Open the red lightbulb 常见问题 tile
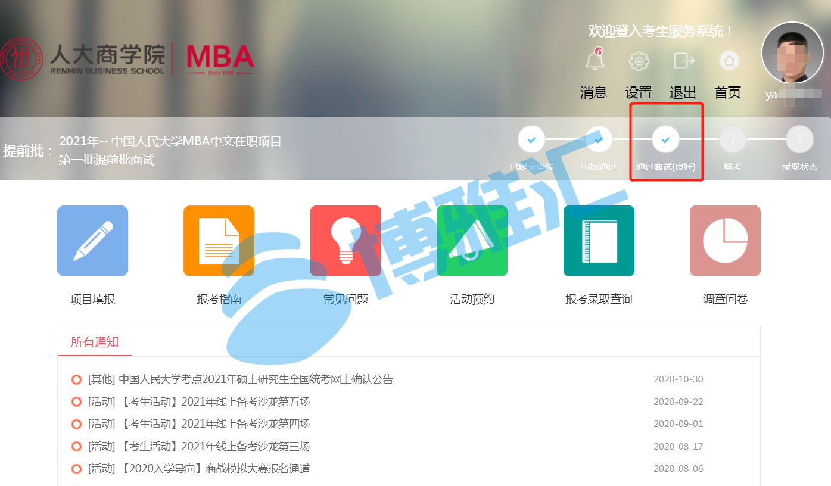This screenshot has height=486, width=831. 346,241
